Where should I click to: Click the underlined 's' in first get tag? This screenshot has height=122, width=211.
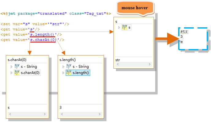[31, 29]
